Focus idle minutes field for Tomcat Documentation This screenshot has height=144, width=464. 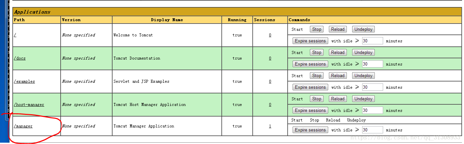click(372, 64)
